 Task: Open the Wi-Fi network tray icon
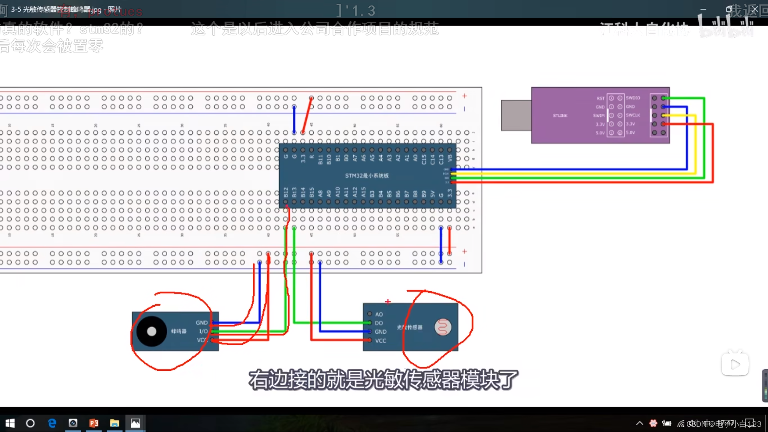680,424
